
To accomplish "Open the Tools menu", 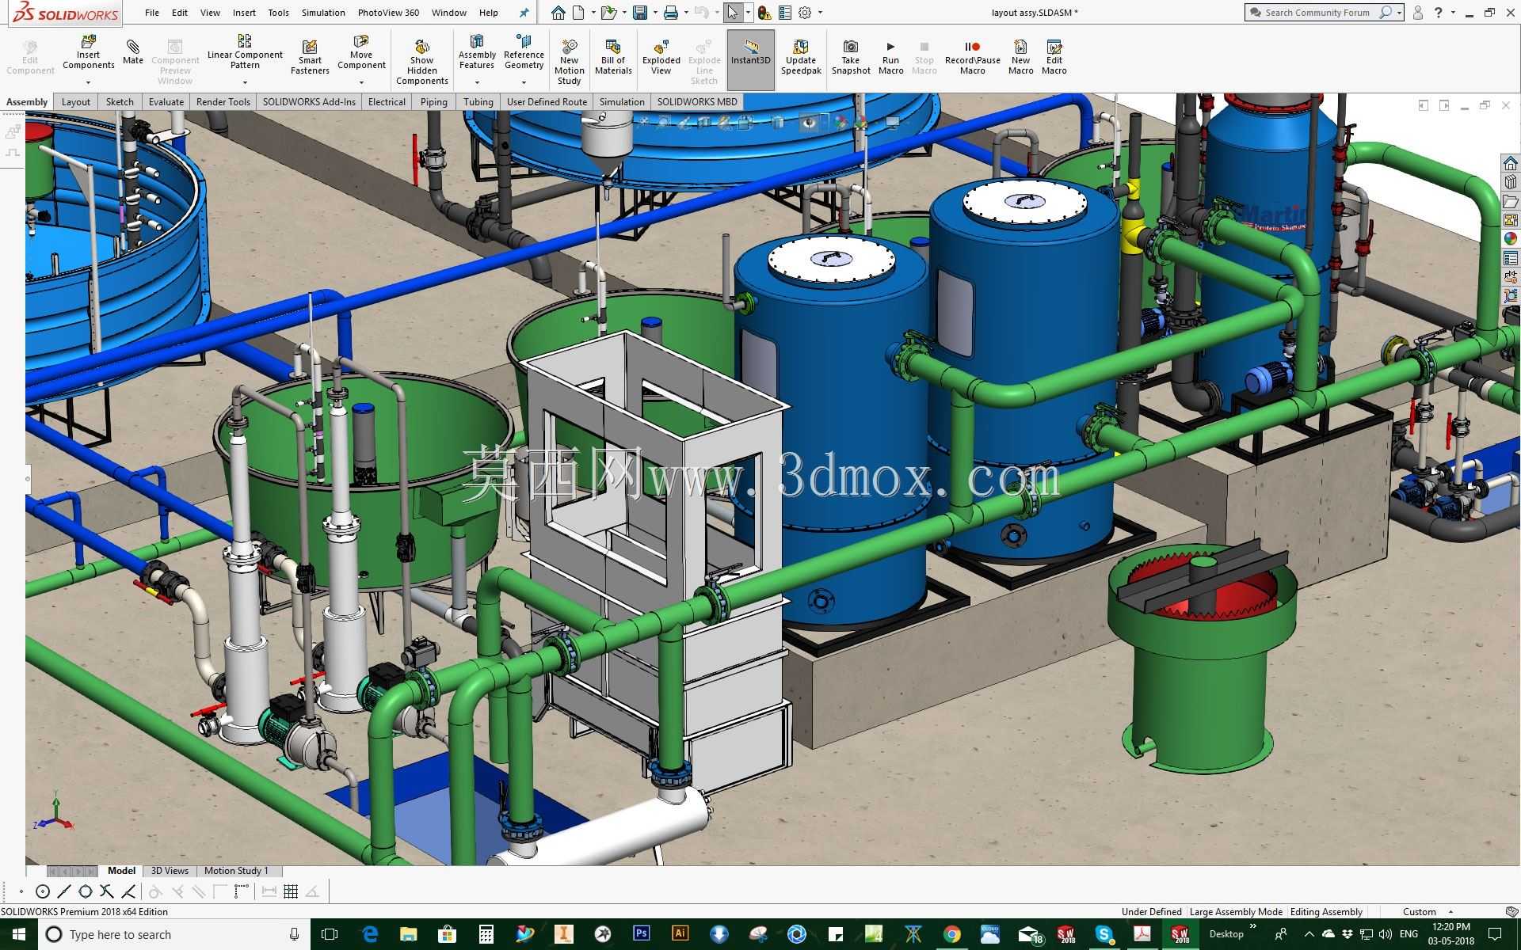I will [x=278, y=13].
